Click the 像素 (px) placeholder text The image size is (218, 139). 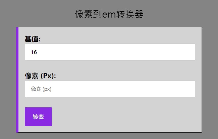[x=41, y=89]
